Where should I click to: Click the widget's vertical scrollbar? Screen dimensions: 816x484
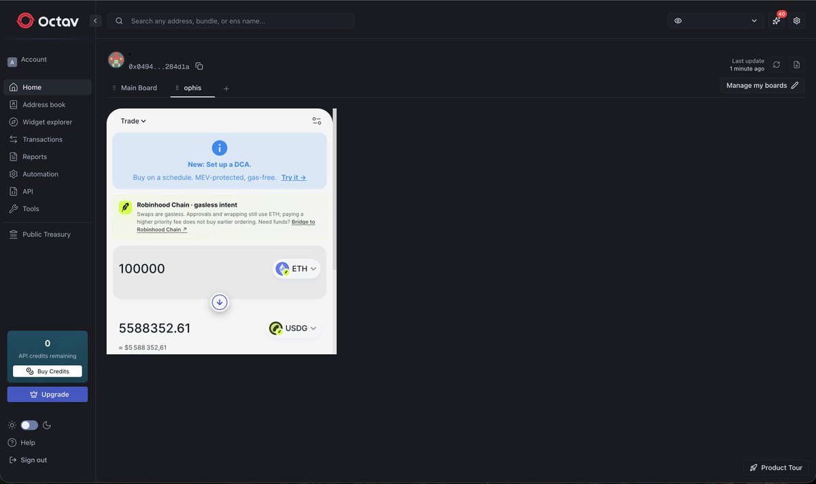coord(335,190)
